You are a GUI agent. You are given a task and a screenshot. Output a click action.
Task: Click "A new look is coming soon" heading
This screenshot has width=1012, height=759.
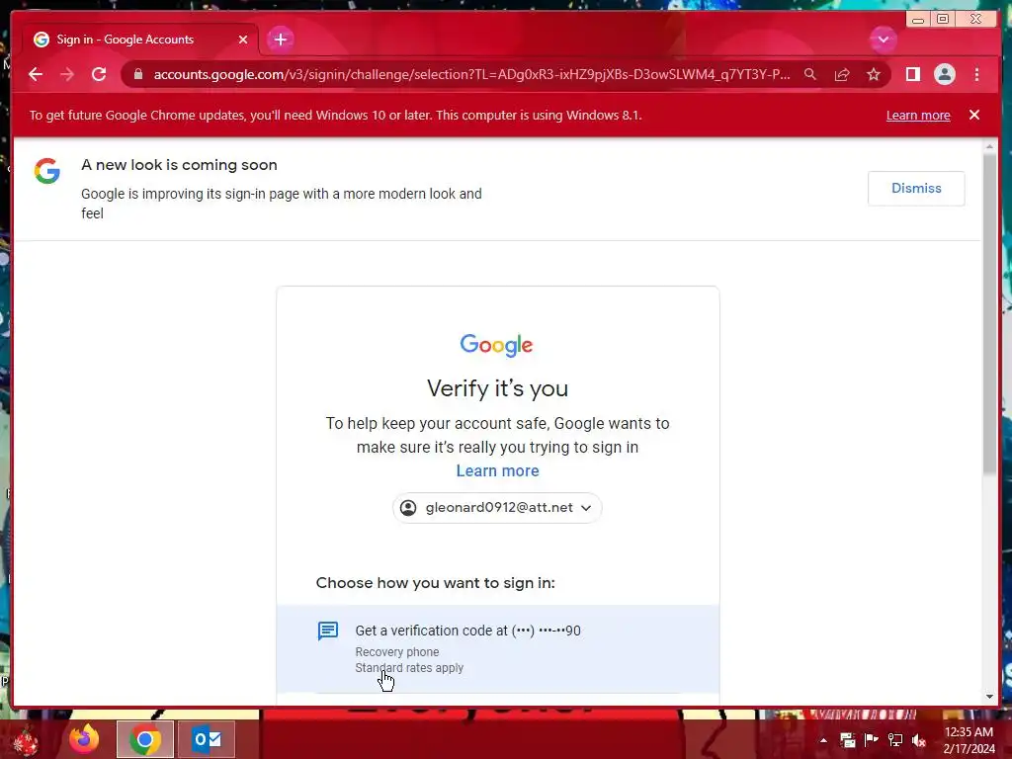[x=179, y=165]
